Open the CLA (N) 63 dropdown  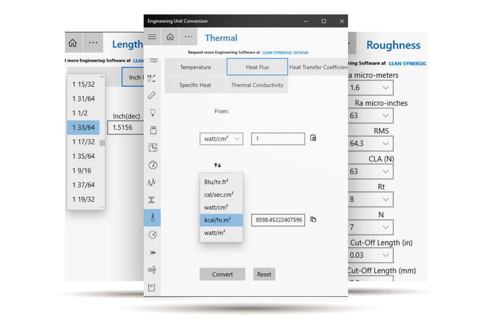[370, 171]
